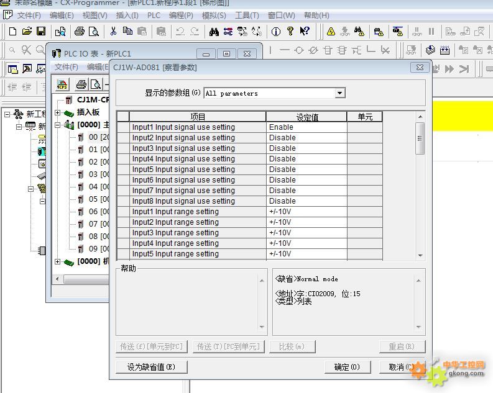Click the Cut scissors icon
Screen dimensions: 493x393
113,32
